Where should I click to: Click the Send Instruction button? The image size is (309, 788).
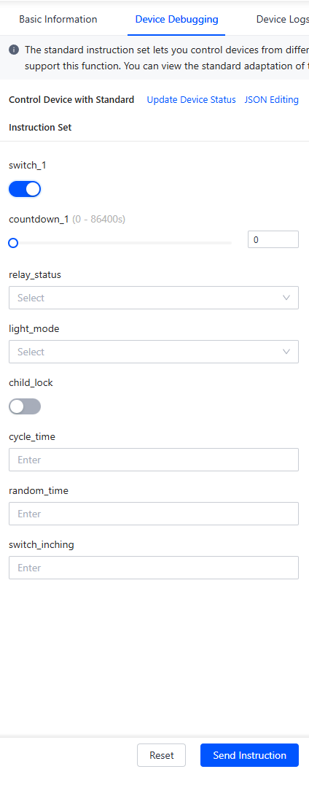coord(249,755)
